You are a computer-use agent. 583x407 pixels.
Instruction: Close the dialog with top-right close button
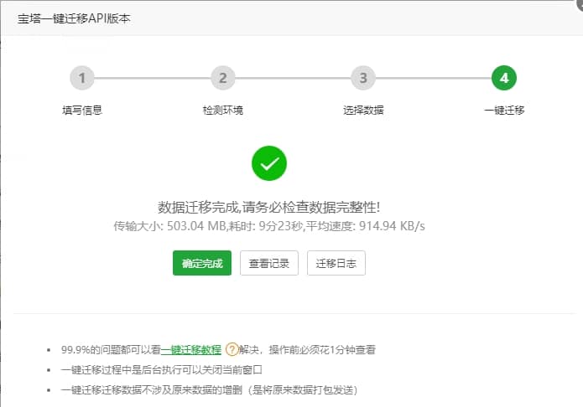click(x=579, y=3)
